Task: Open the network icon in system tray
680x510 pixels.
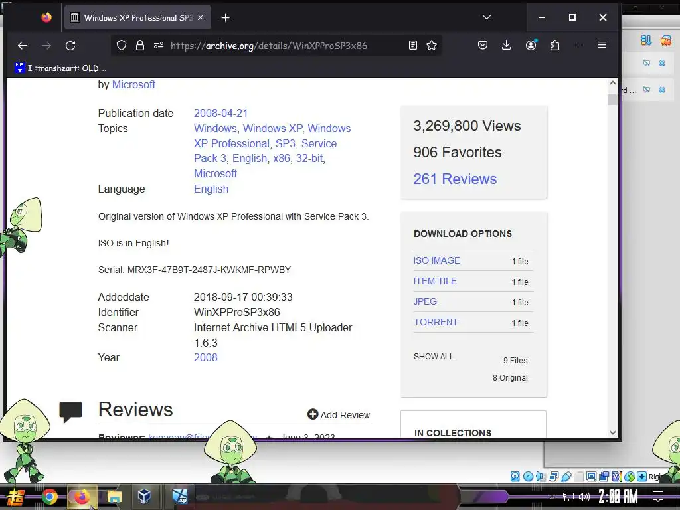Action: pyautogui.click(x=568, y=497)
